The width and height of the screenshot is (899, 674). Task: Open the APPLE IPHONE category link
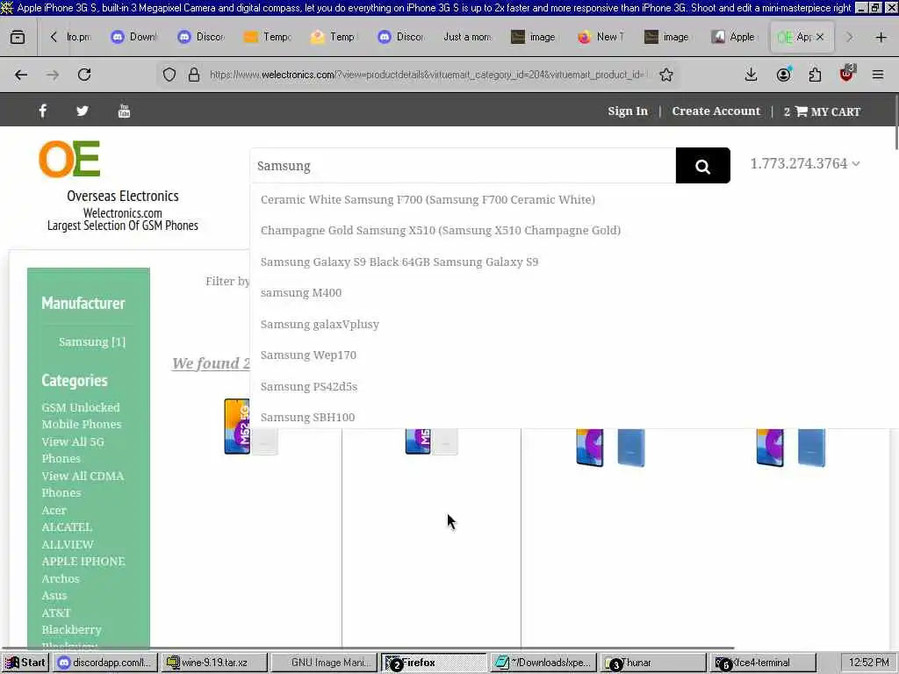point(83,561)
